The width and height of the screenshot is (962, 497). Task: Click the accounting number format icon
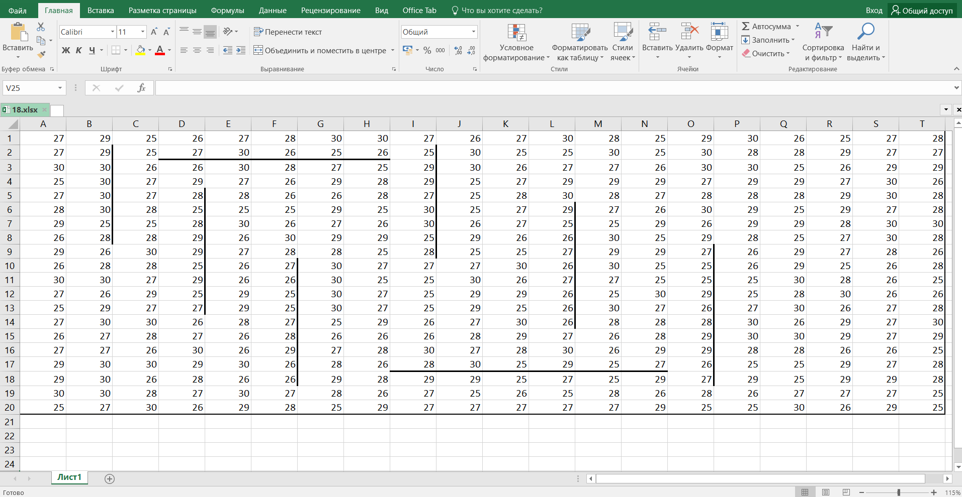coord(408,50)
